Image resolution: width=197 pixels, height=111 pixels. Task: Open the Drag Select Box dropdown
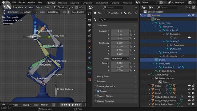[54, 12]
